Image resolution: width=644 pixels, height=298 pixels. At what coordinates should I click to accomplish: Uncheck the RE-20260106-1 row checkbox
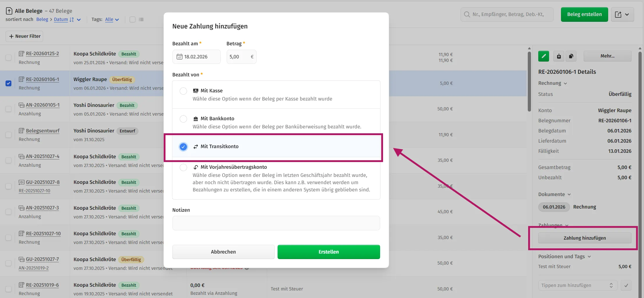pyautogui.click(x=8, y=83)
